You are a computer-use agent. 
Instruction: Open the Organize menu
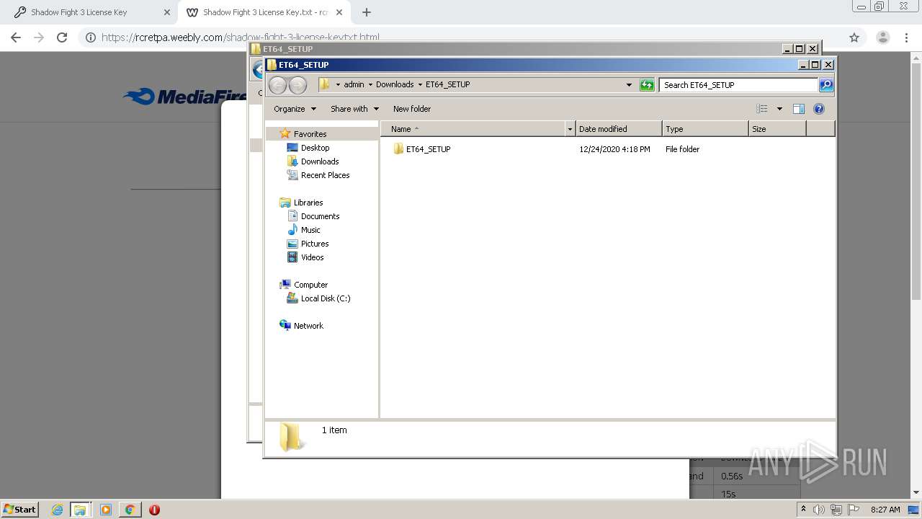295,109
